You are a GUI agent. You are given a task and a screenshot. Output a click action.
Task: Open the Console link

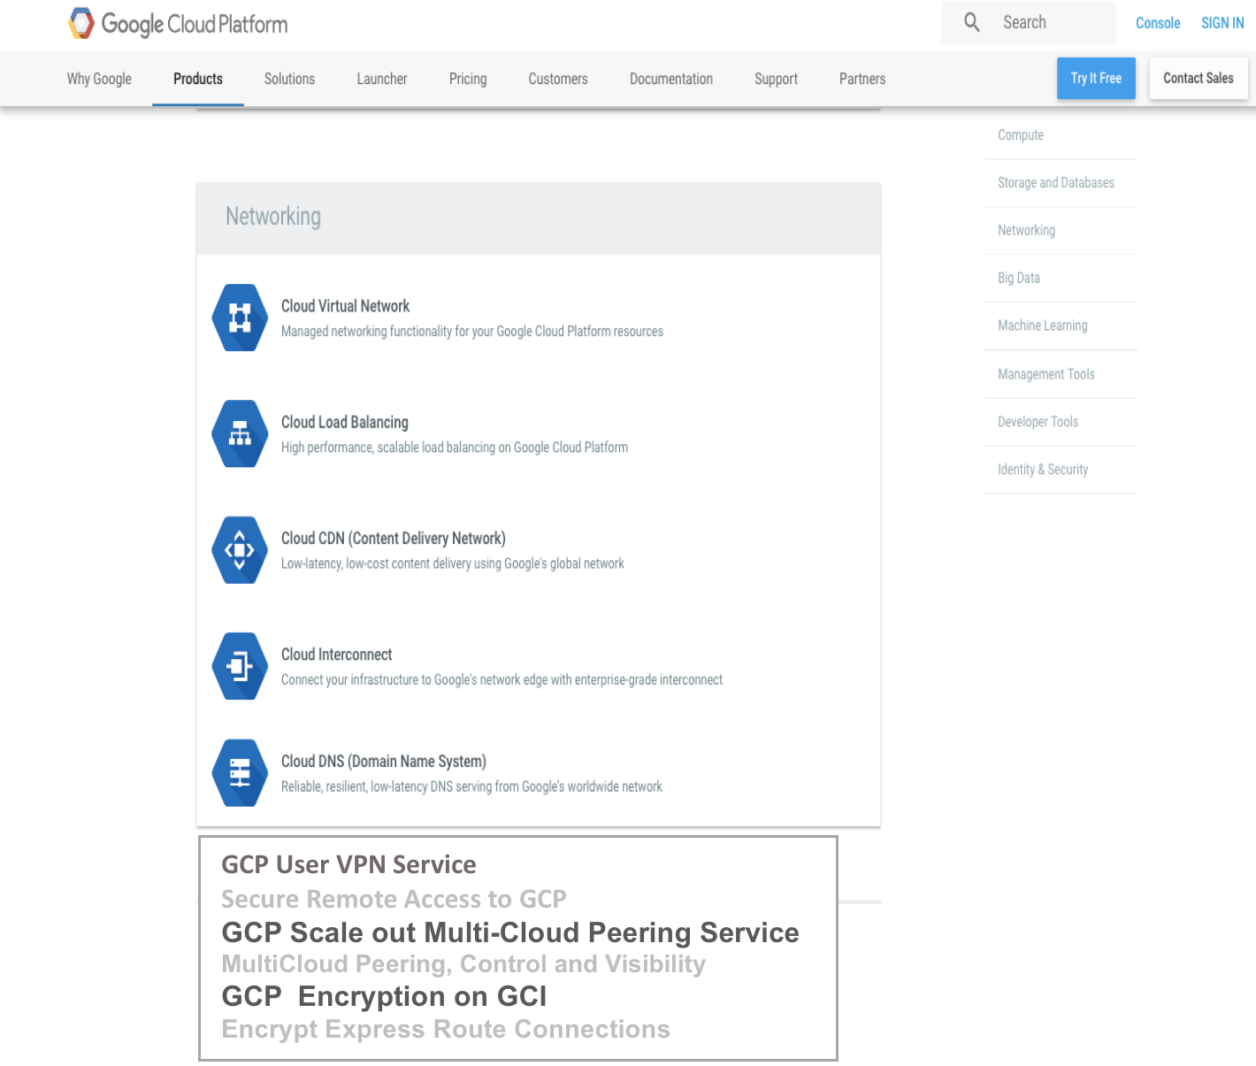1158,23
